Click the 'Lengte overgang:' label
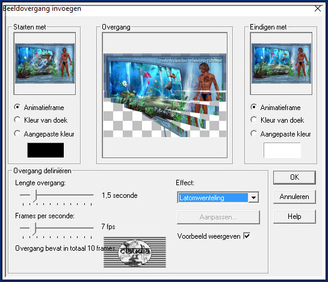Image resolution: width=328 pixels, height=282 pixels. coord(40,183)
